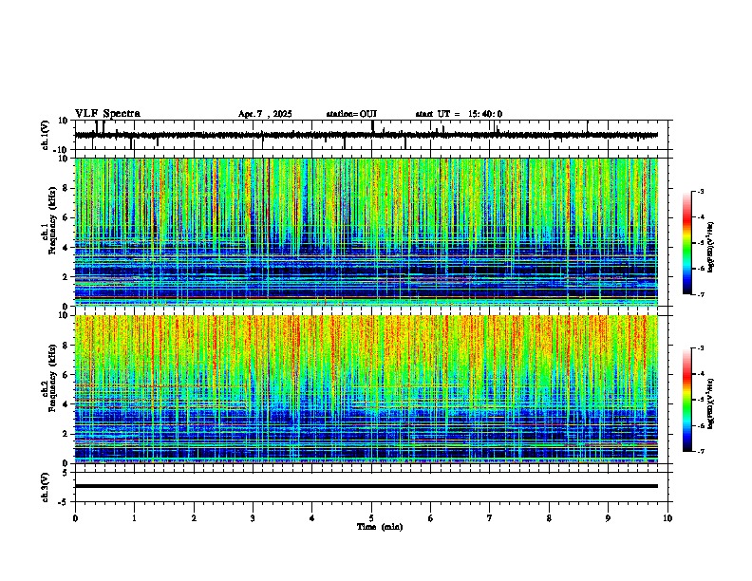The width and height of the screenshot is (752, 581).
Task: Click ch.2 frequency tick label "4"
Action: pos(66,404)
